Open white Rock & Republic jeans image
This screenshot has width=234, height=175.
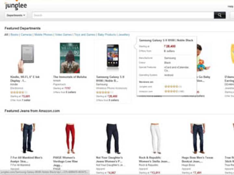[x=155, y=138]
